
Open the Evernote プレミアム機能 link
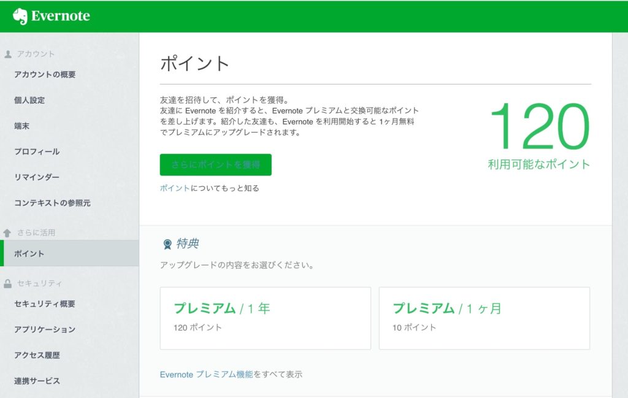206,374
